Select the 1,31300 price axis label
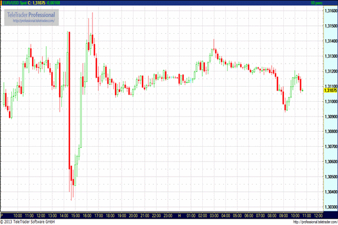 pos(331,56)
